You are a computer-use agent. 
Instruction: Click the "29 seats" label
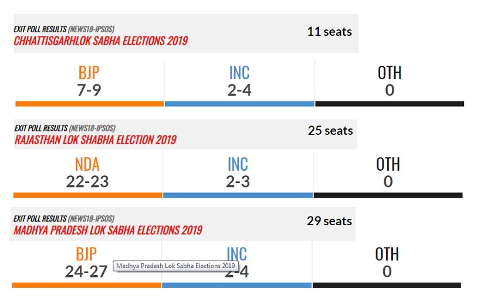pyautogui.click(x=329, y=221)
